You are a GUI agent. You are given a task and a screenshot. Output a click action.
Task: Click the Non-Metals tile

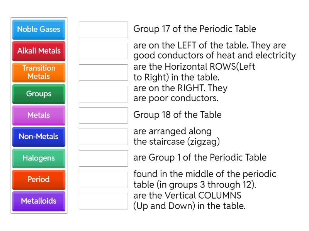pos(39,137)
